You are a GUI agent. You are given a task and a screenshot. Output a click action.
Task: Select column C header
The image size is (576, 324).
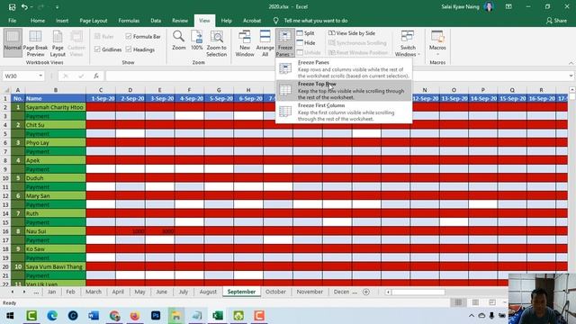pos(101,90)
